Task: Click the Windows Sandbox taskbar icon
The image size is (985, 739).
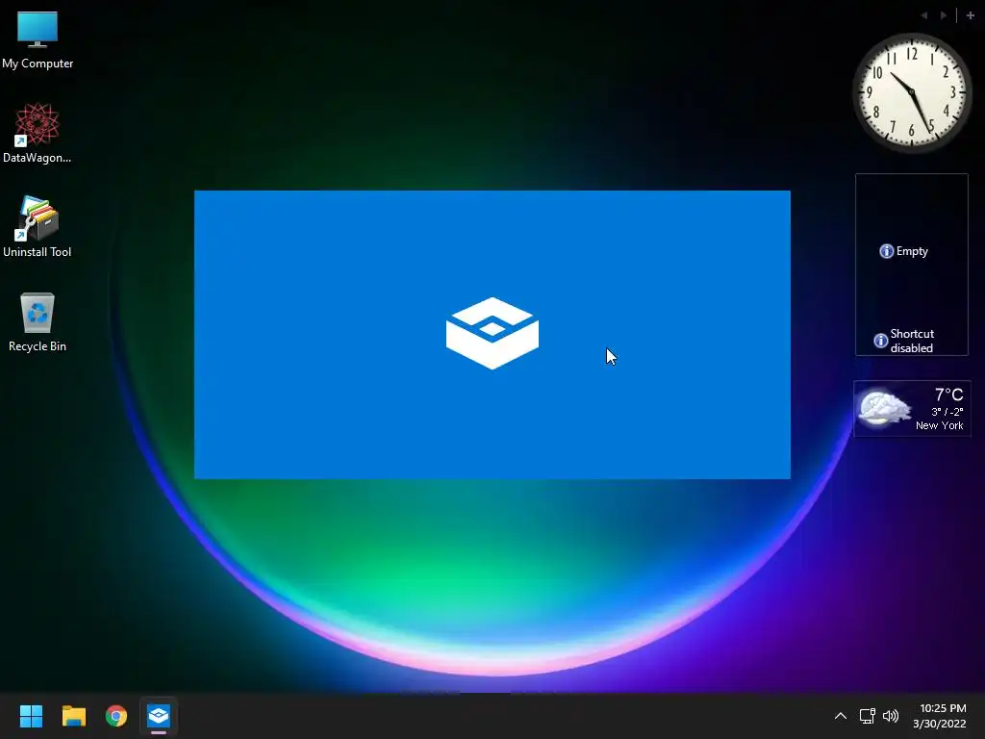Action: point(159,716)
